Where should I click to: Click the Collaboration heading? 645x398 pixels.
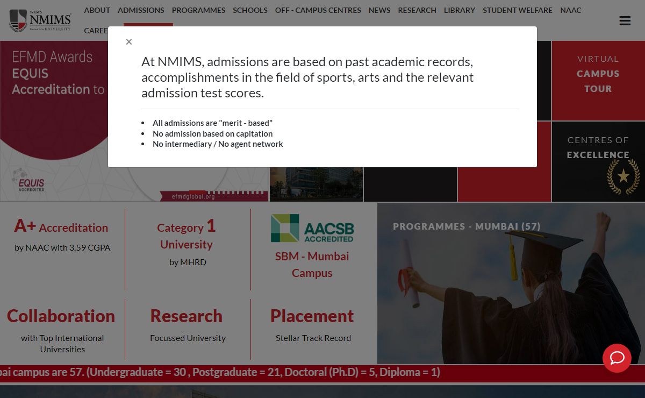61,316
